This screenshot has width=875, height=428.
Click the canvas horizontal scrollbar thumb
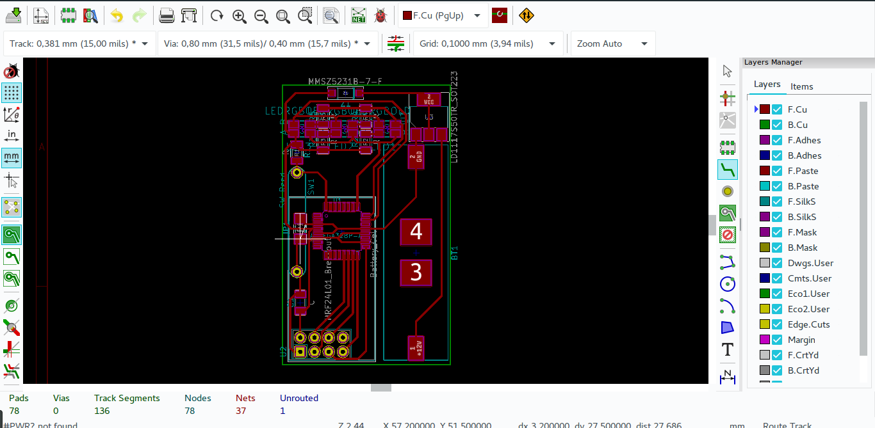point(381,388)
